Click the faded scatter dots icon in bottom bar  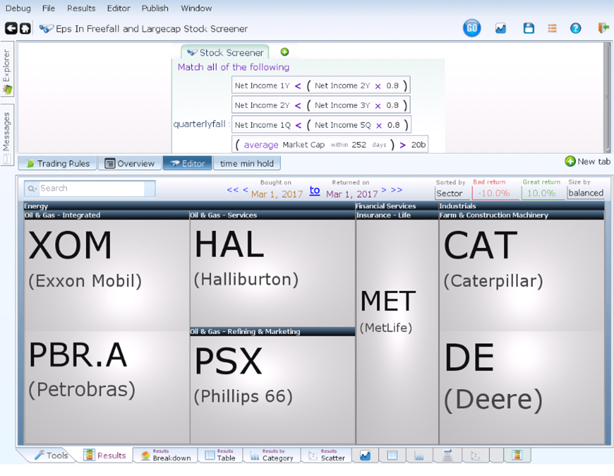475,455
